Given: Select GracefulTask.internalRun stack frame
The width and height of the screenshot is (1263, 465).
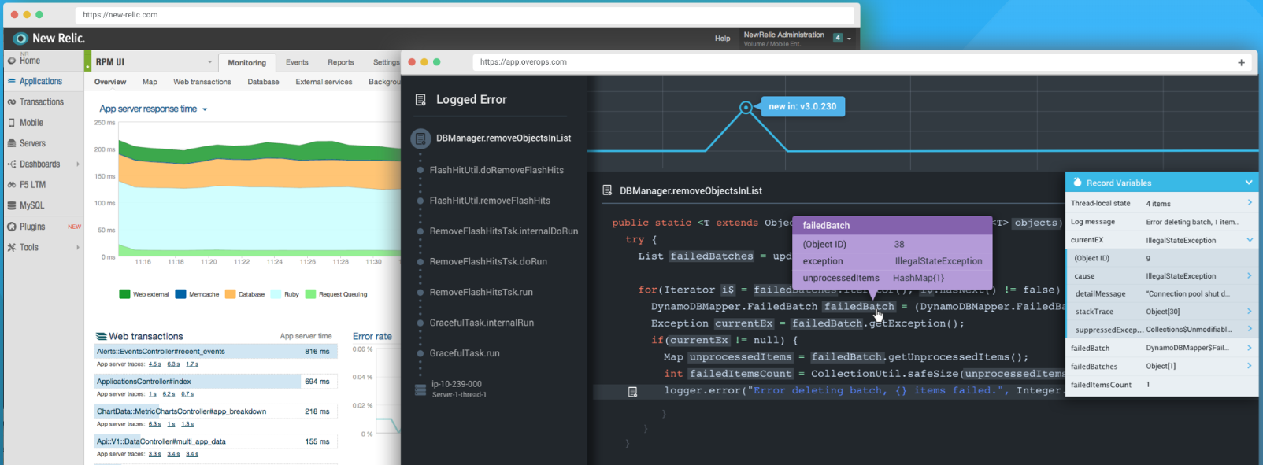Looking at the screenshot, I should coord(482,323).
